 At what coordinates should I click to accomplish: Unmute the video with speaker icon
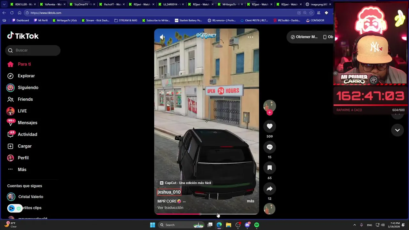click(162, 37)
